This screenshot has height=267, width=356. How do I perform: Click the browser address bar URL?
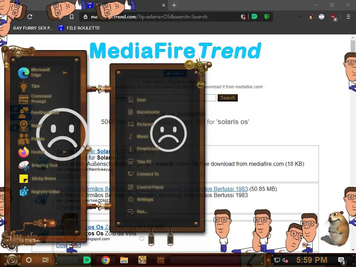149,17
